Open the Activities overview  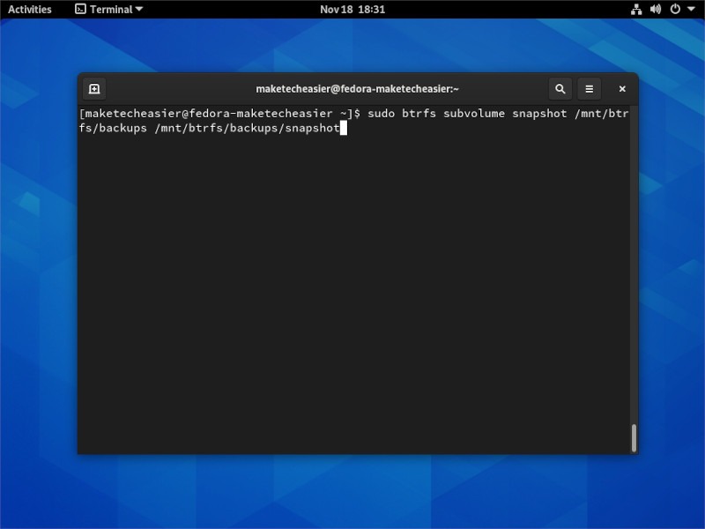(x=30, y=10)
